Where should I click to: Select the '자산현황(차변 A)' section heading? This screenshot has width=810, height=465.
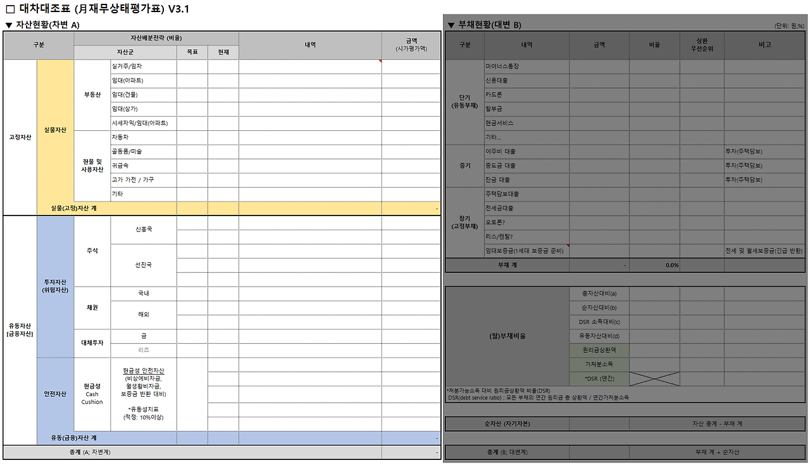coord(47,25)
